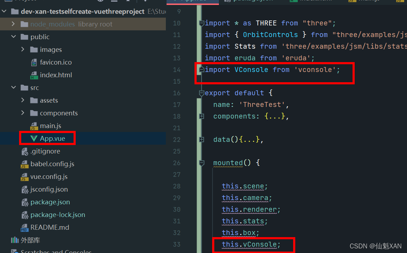Place cursor on this.camera in line 29
Screen dimensions: 407x253
(245, 198)
